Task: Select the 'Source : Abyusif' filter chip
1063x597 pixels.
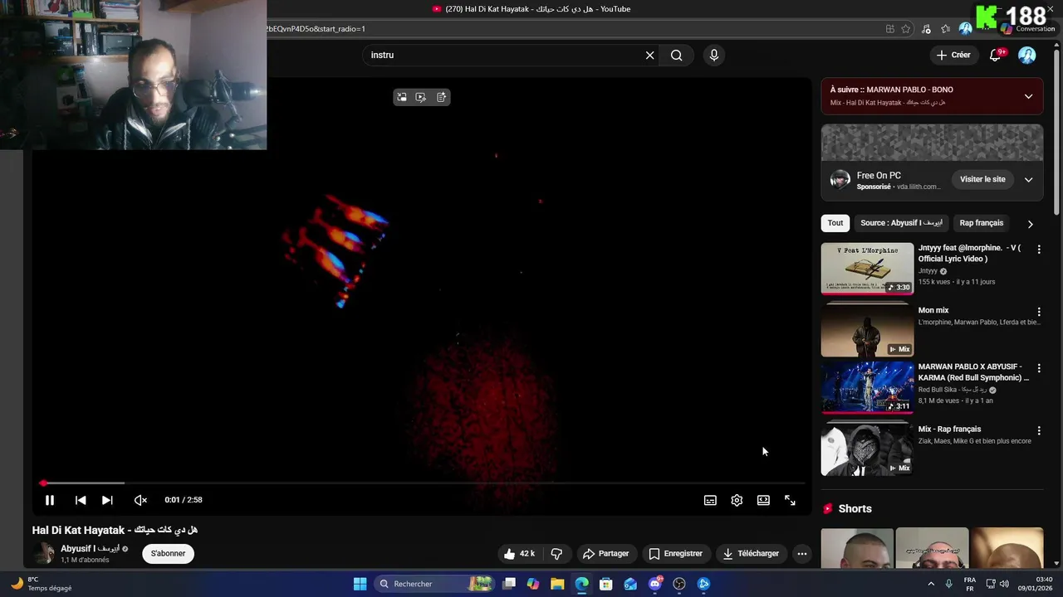Action: 901,223
